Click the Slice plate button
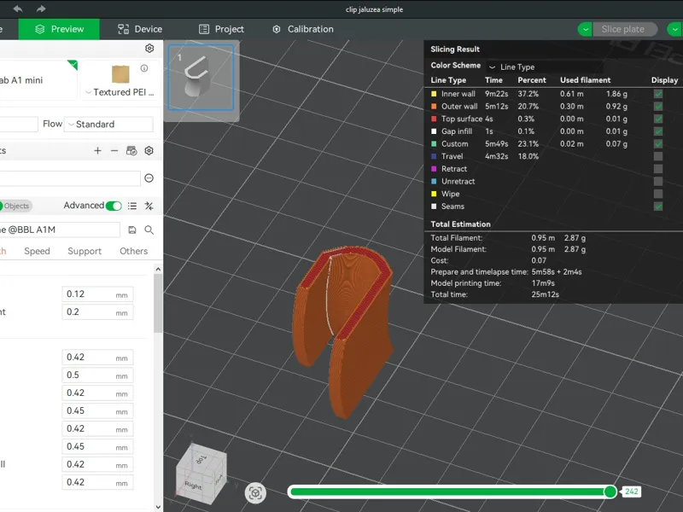Screen dimensions: 683x512 [625, 29]
